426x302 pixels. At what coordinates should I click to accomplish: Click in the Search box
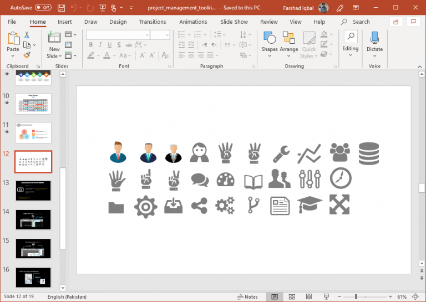[x=361, y=22]
